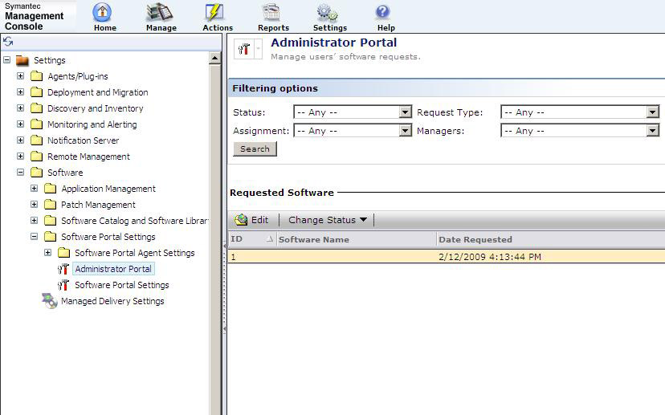Select Notification Server tree item
Image resolution: width=665 pixels, height=415 pixels.
coord(84,140)
